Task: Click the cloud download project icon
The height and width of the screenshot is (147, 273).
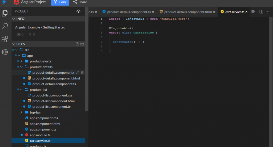Action: pyautogui.click(x=78, y=11)
